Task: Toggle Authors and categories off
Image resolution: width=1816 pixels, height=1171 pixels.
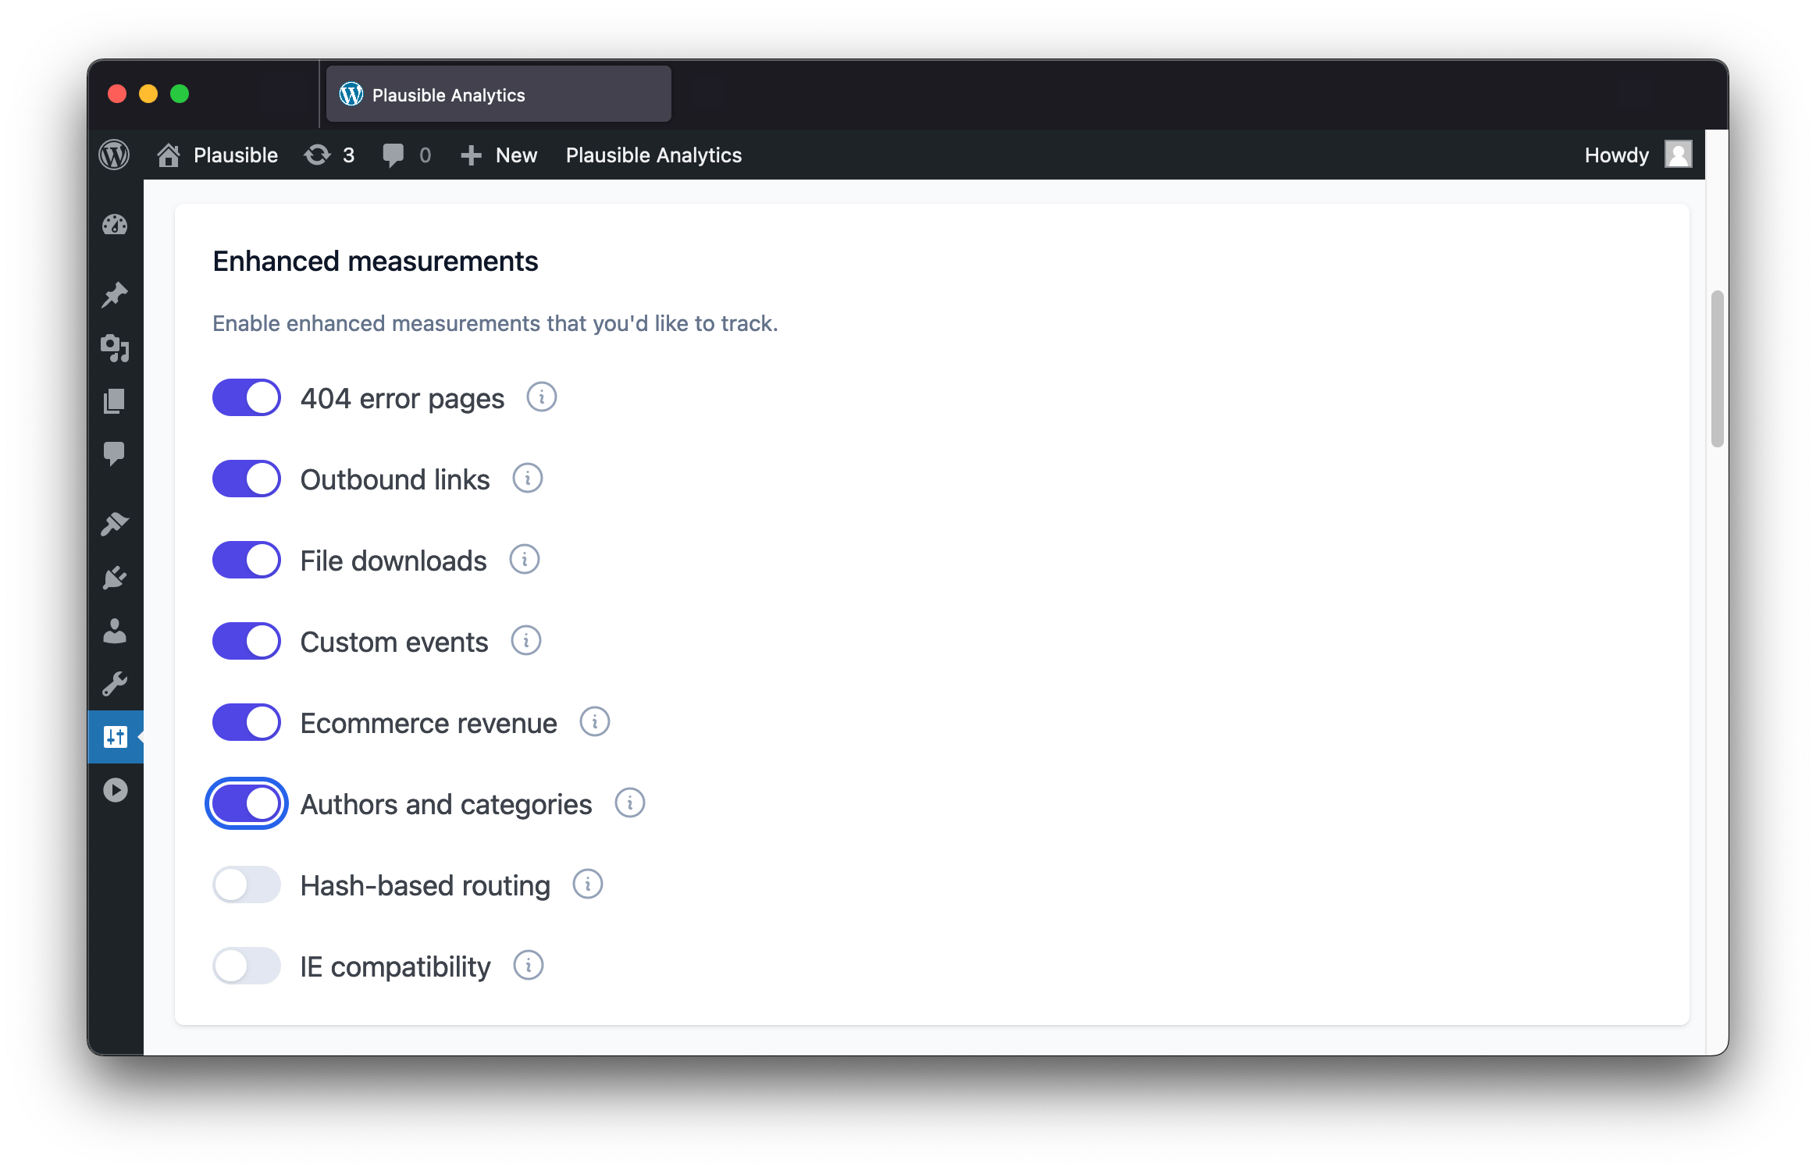Action: click(x=247, y=804)
